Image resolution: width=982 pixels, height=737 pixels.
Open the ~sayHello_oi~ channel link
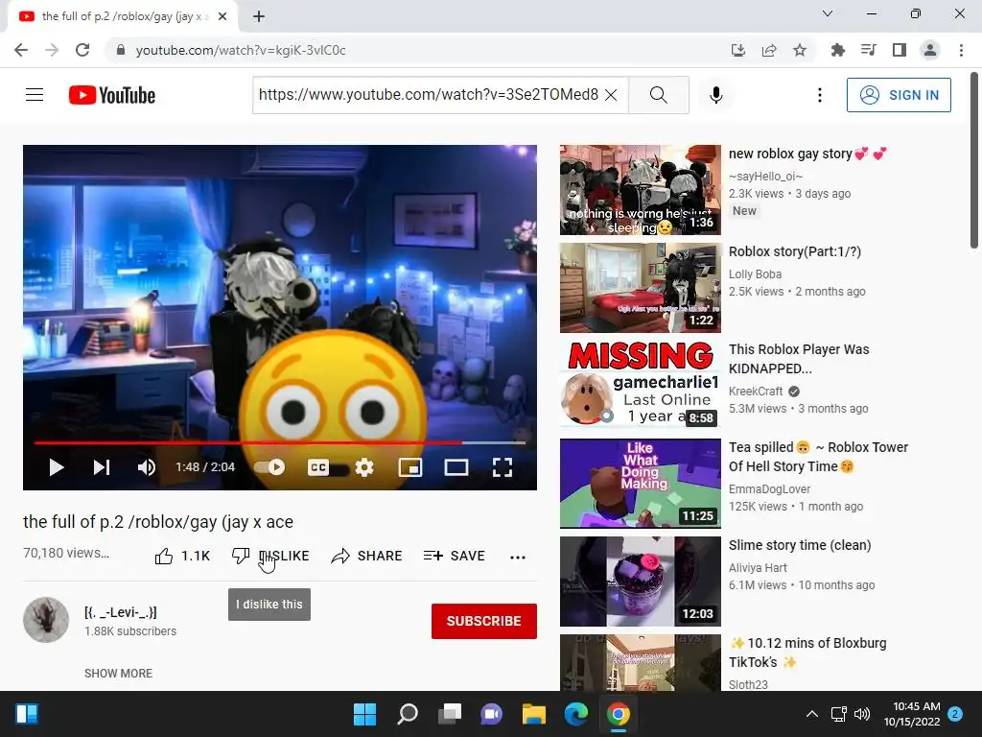coord(765,177)
